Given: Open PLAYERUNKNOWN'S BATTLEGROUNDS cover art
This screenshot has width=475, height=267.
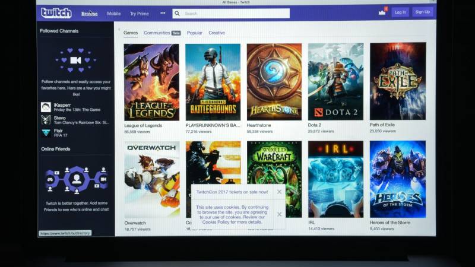Looking at the screenshot, I should pos(213,82).
